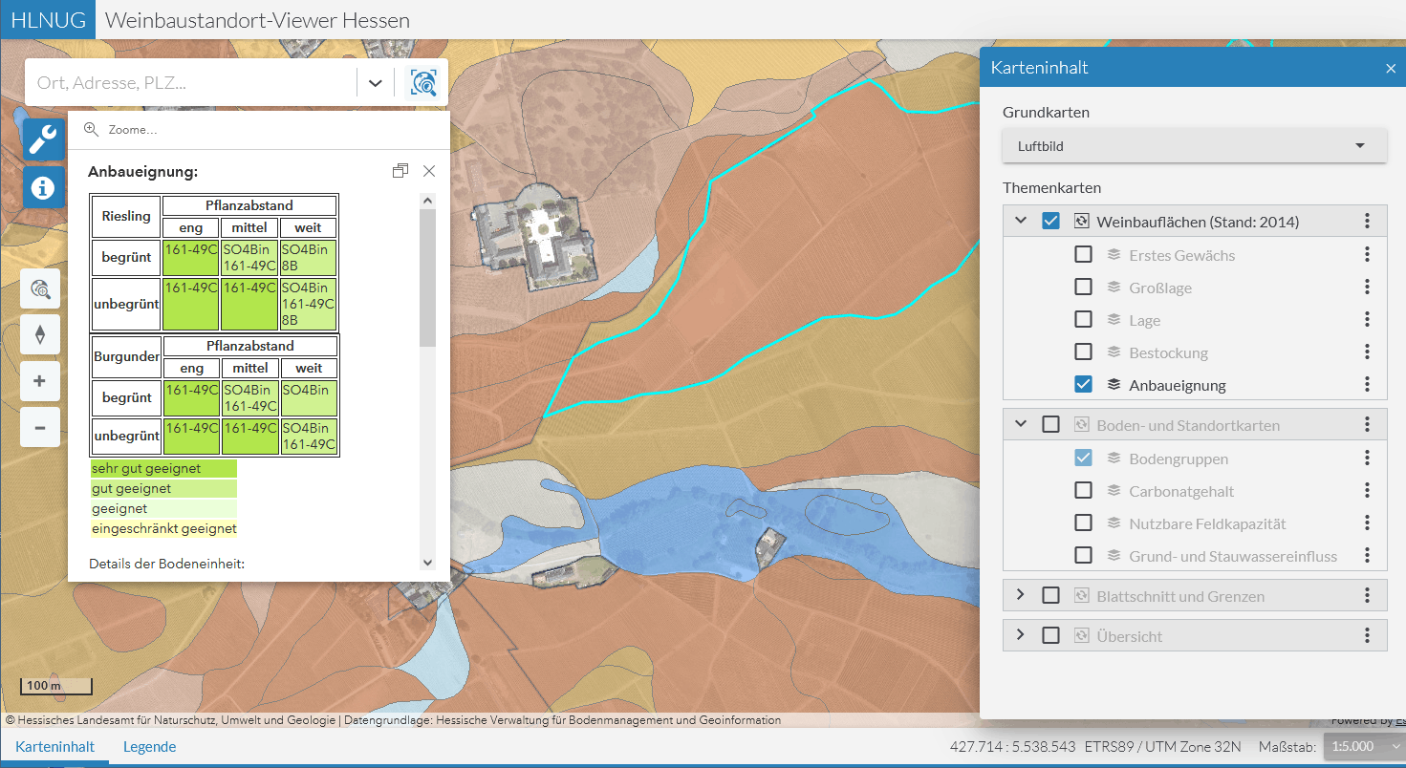The width and height of the screenshot is (1406, 768).
Task: Zoom in with the plus button
Action: (40, 381)
